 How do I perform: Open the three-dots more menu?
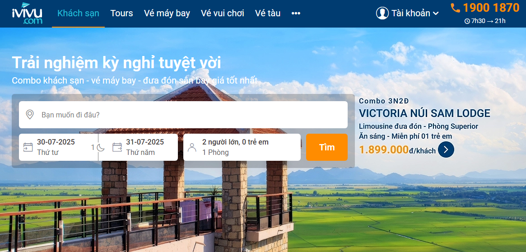pyautogui.click(x=296, y=14)
